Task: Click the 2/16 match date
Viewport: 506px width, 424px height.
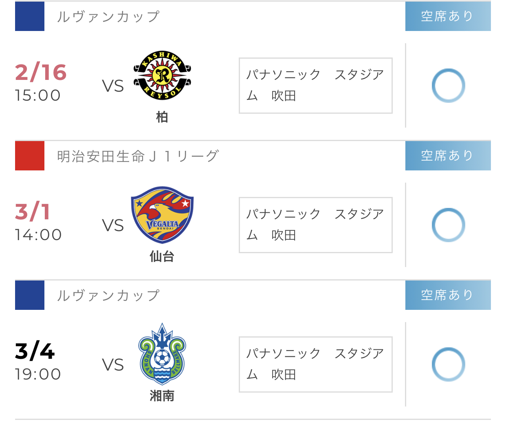Action: click(x=41, y=73)
